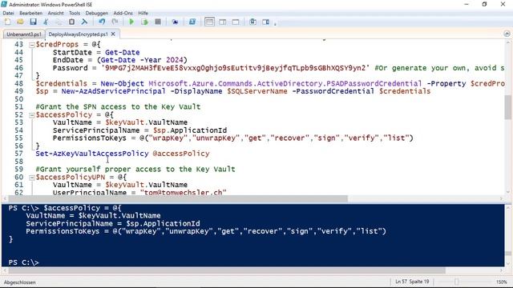Open the Bearbeiten menu

(30, 13)
